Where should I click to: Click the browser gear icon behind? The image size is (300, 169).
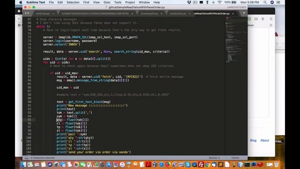19,25
